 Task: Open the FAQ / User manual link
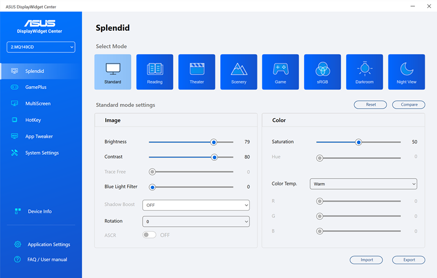point(47,259)
